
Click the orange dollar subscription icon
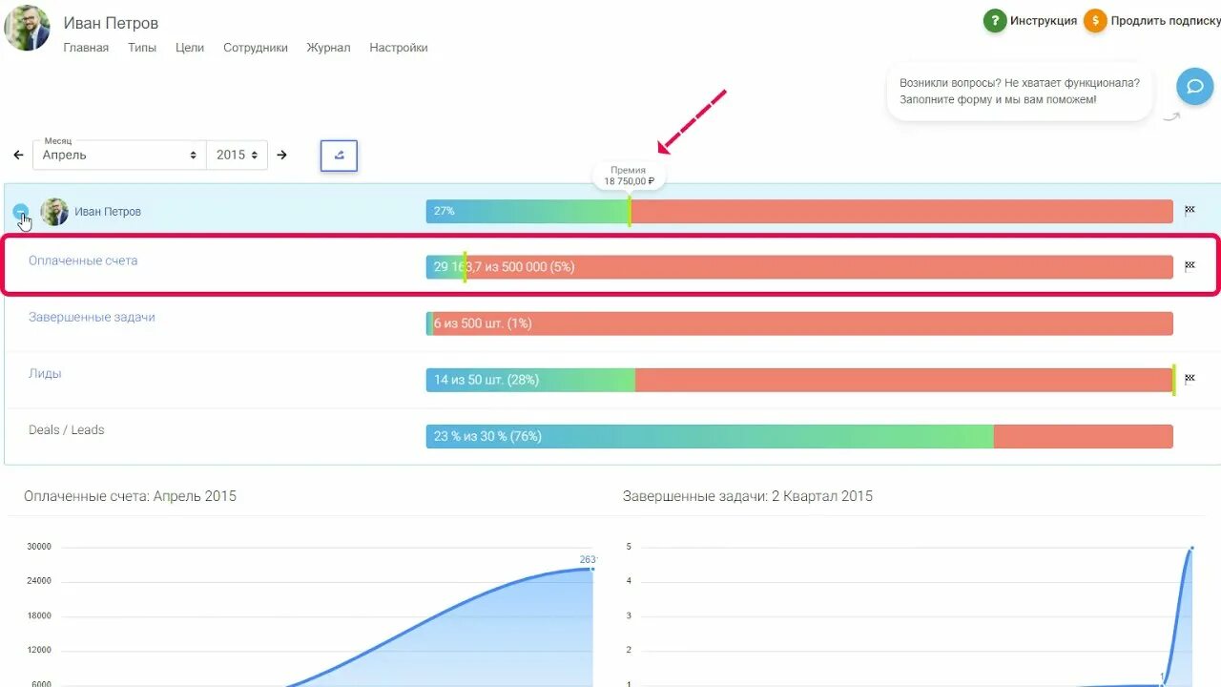pyautogui.click(x=1095, y=21)
